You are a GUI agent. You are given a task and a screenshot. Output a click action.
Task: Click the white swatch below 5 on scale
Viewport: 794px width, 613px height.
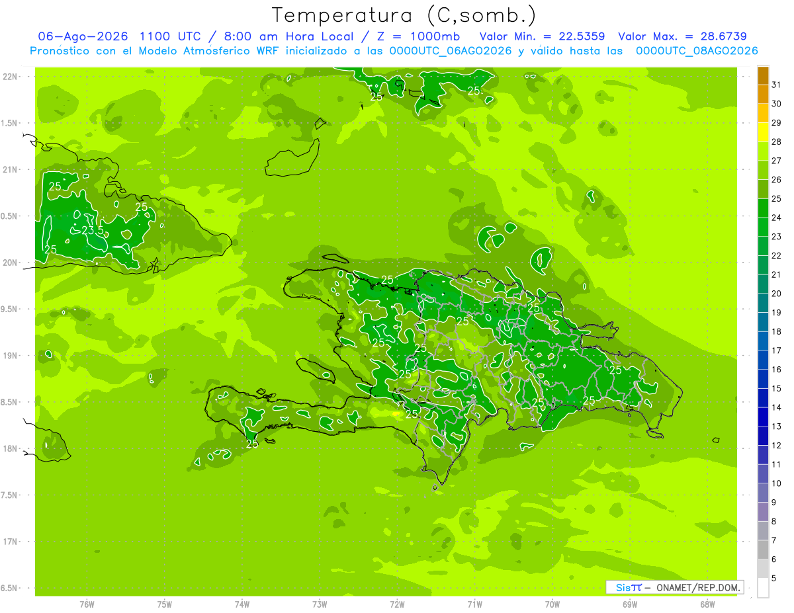pos(764,588)
